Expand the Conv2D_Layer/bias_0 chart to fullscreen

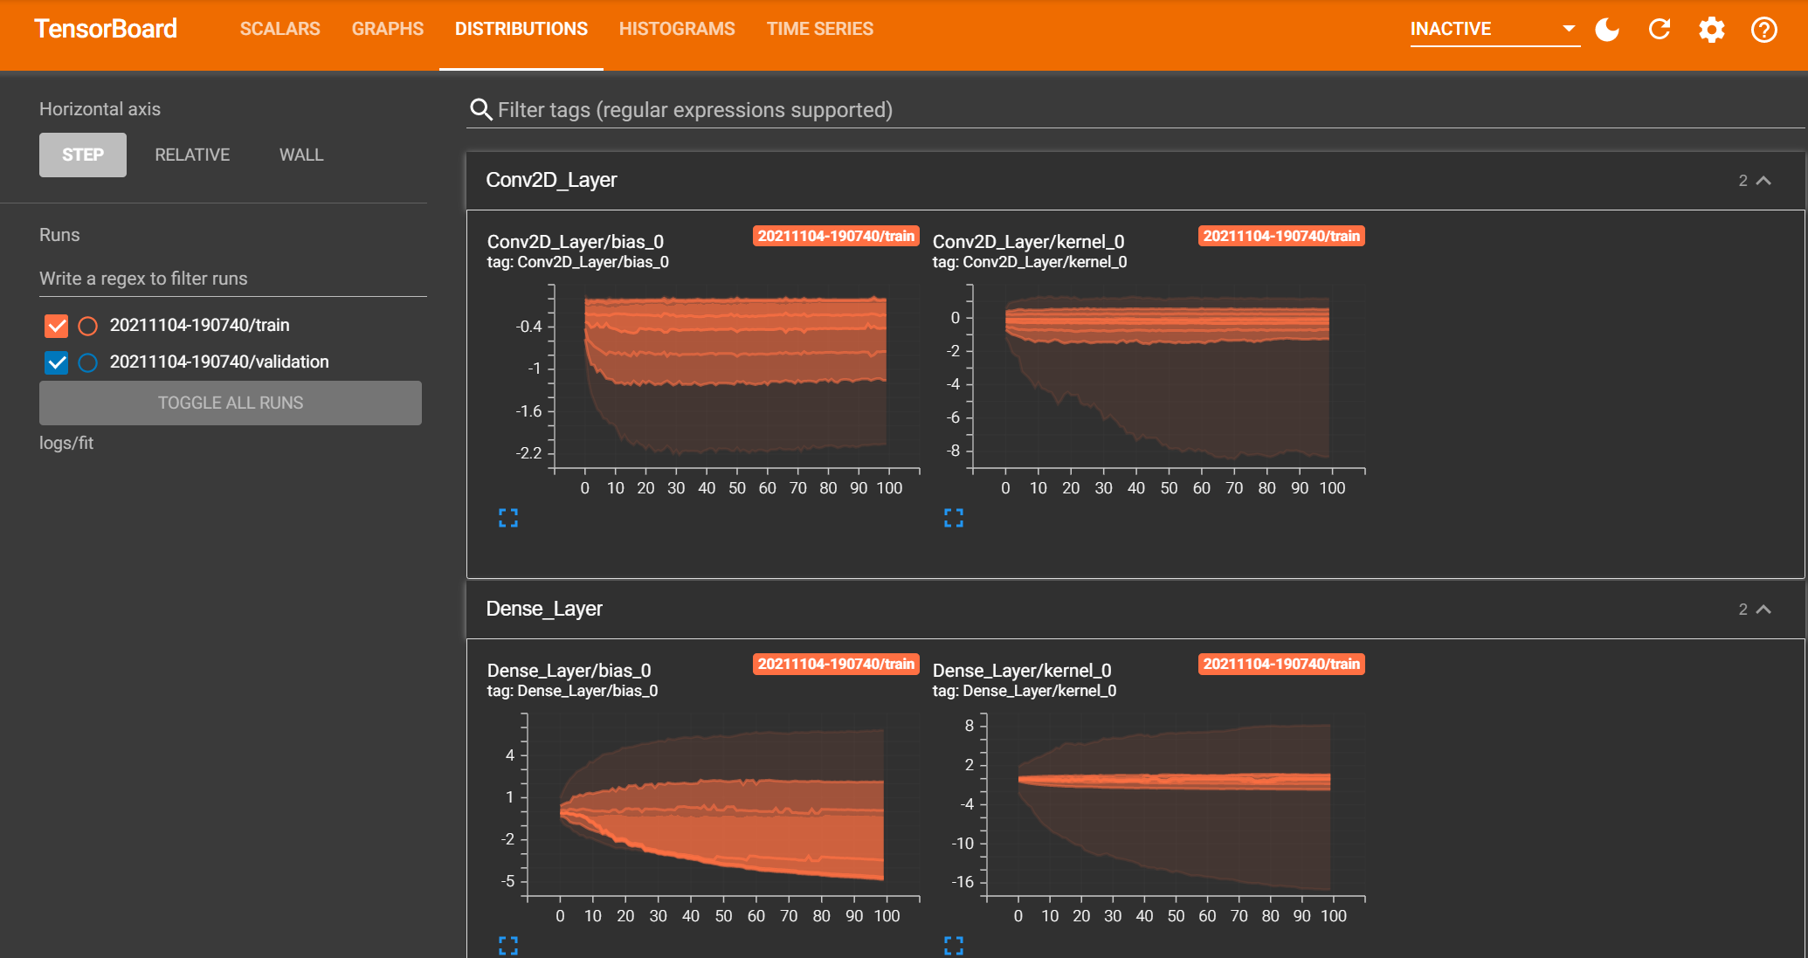click(507, 518)
